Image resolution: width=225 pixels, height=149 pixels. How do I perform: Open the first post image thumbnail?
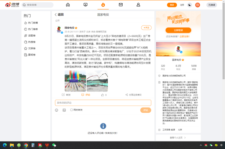pos(75,81)
